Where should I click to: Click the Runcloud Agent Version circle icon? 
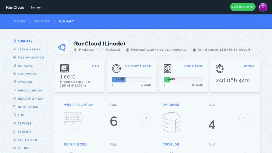(x=128, y=50)
